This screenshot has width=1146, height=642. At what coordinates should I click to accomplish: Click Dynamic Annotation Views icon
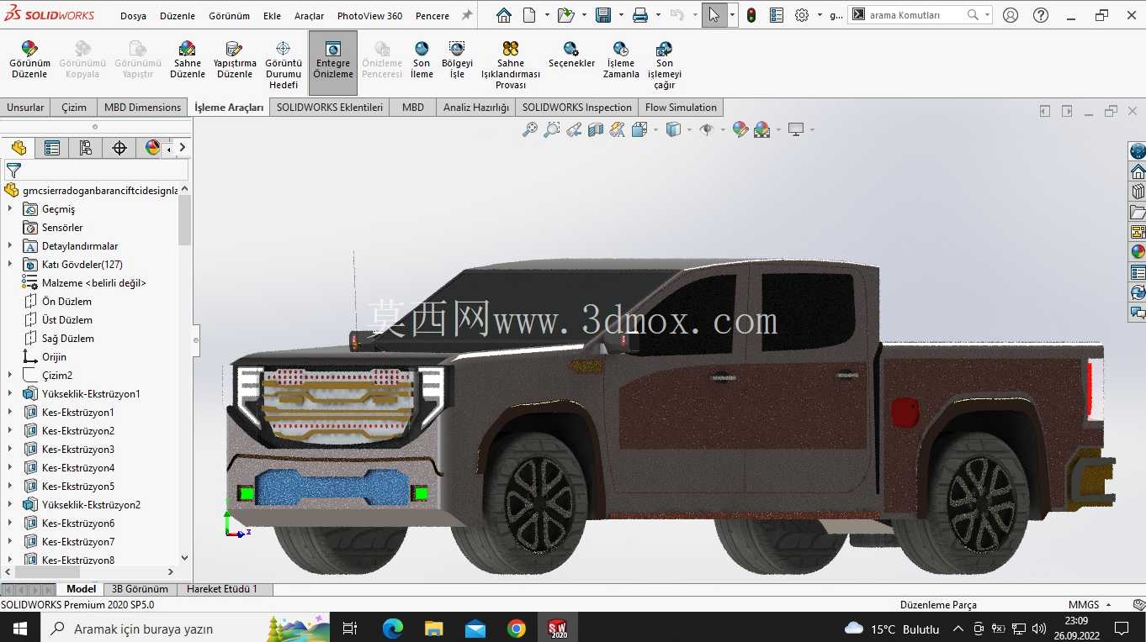click(618, 129)
